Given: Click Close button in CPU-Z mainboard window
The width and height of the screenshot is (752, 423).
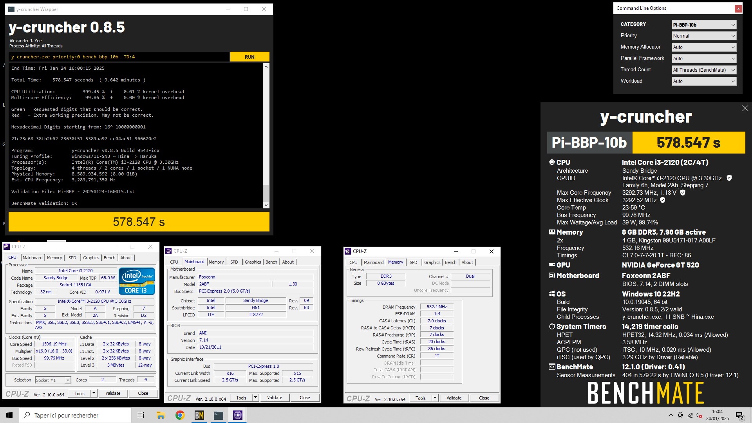Looking at the screenshot, I should coord(305,398).
